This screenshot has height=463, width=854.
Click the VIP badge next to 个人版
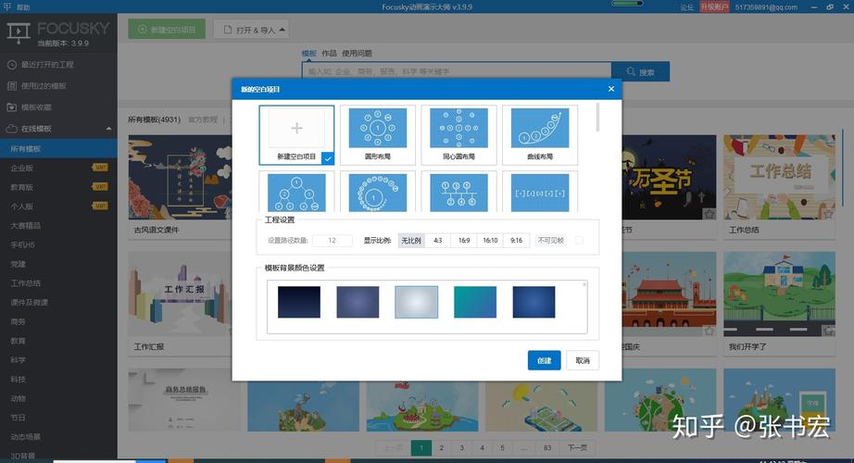(x=100, y=206)
